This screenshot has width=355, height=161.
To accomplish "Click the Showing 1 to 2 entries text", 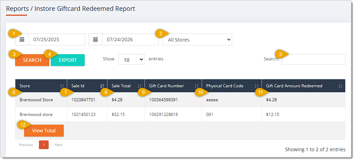I will click(x=315, y=149).
